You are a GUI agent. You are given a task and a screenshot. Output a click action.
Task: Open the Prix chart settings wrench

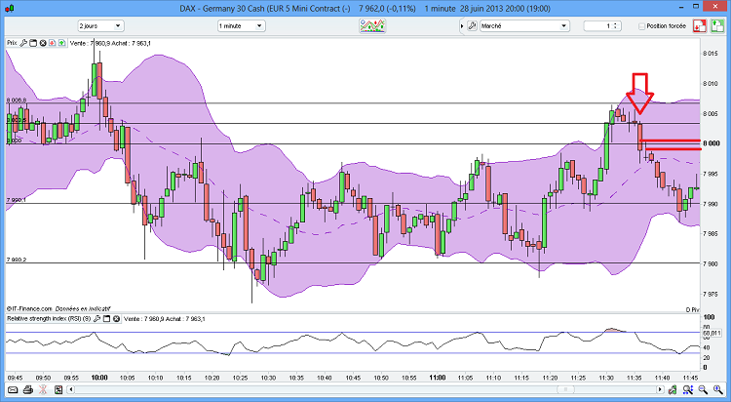23,43
